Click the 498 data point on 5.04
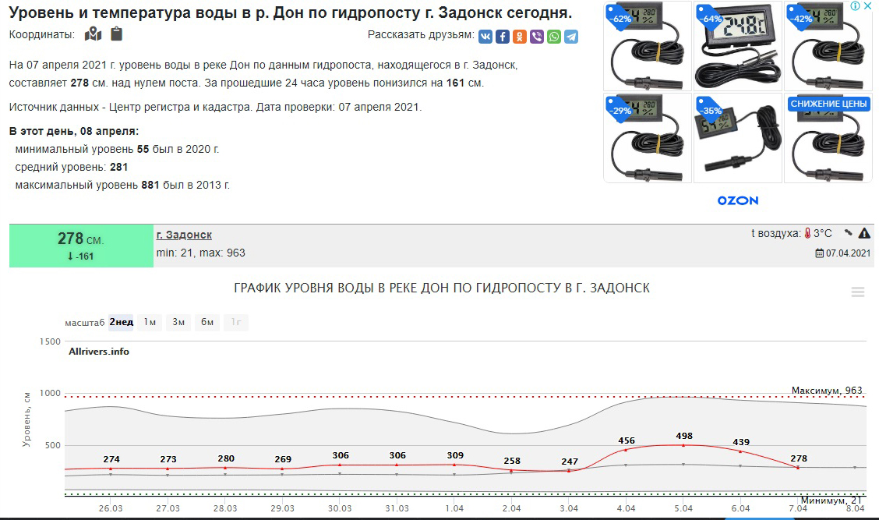The image size is (879, 520). 683,445
